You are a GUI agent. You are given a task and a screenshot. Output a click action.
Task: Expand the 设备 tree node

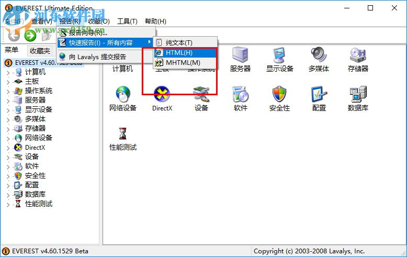pyautogui.click(x=8, y=158)
